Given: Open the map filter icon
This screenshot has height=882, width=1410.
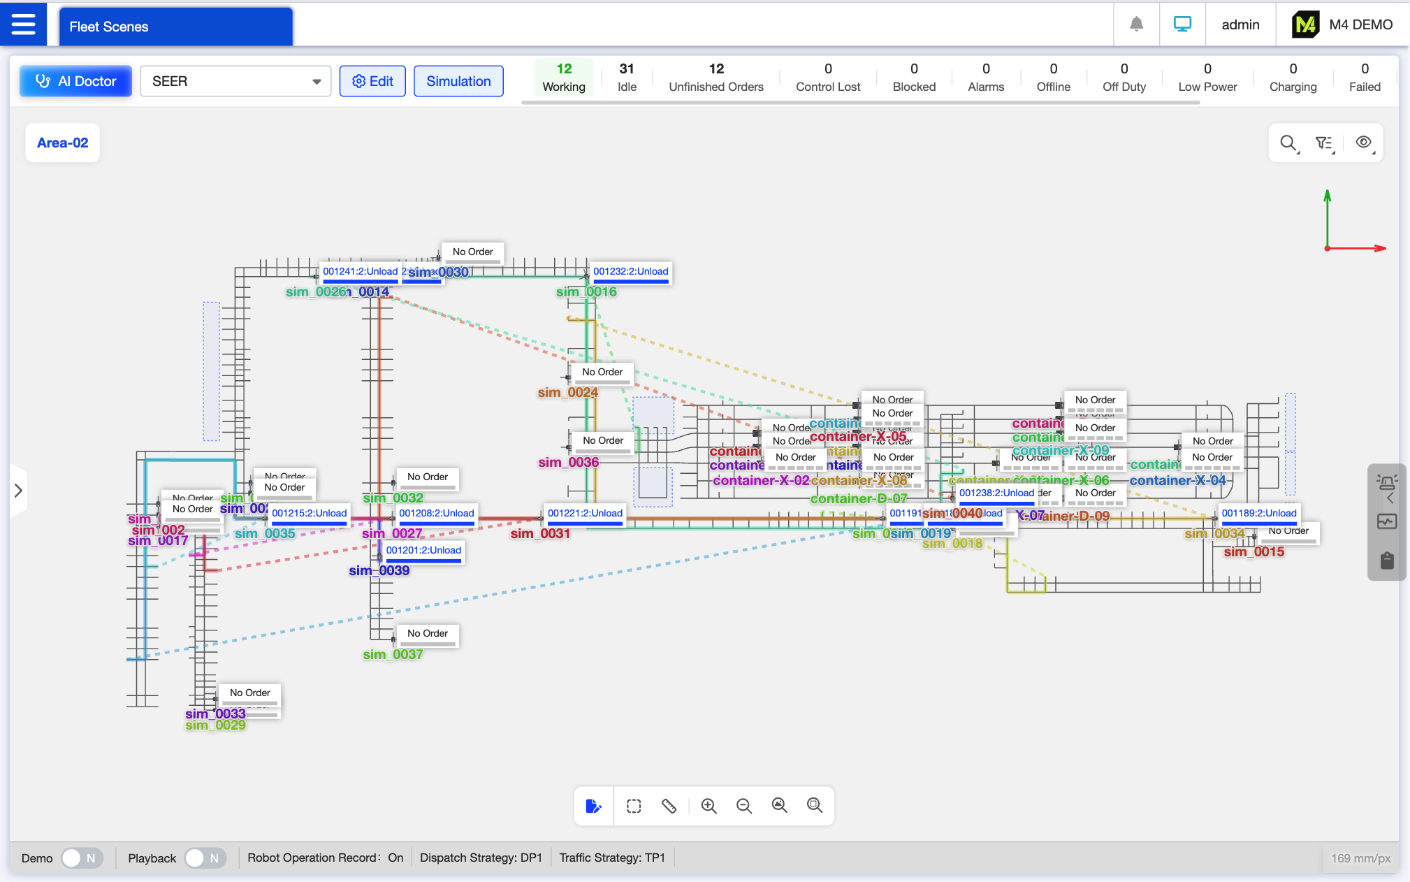Looking at the screenshot, I should pos(1324,143).
